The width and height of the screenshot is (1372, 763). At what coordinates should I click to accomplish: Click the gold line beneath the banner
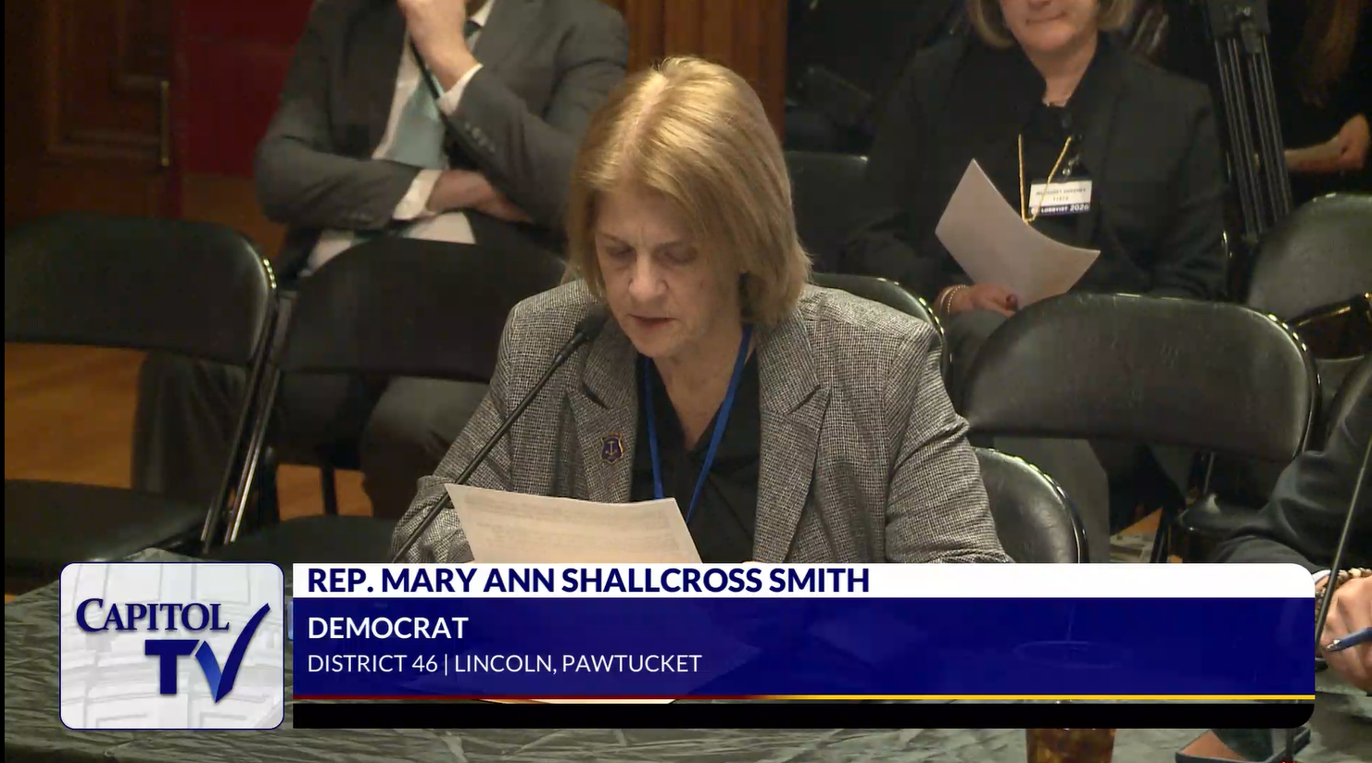coord(802,697)
